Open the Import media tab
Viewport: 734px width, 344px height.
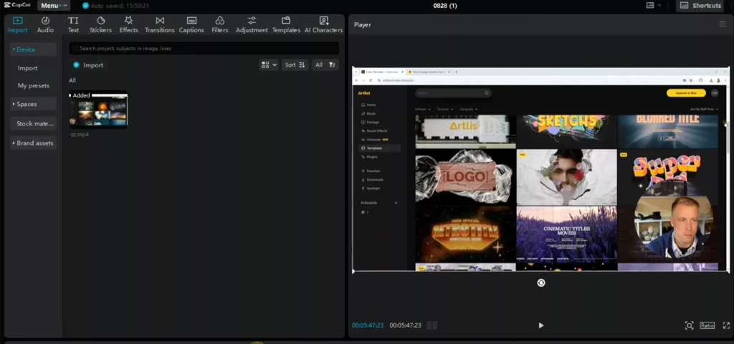tap(18, 25)
